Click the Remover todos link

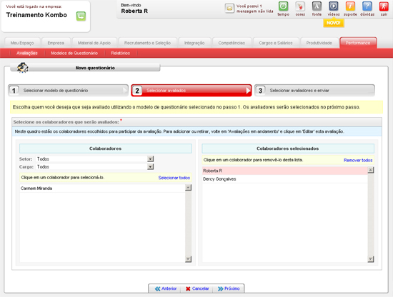358,160
